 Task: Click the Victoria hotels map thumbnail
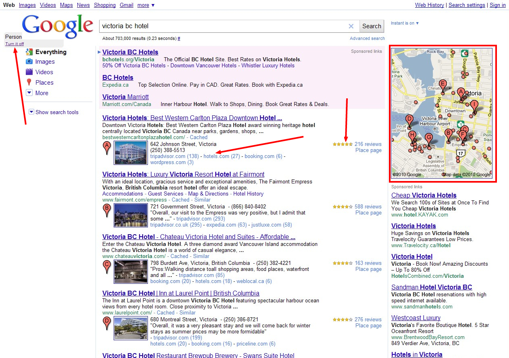[442, 113]
